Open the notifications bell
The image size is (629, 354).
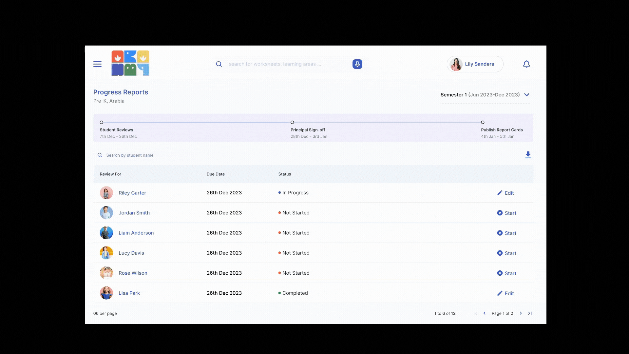pyautogui.click(x=526, y=64)
